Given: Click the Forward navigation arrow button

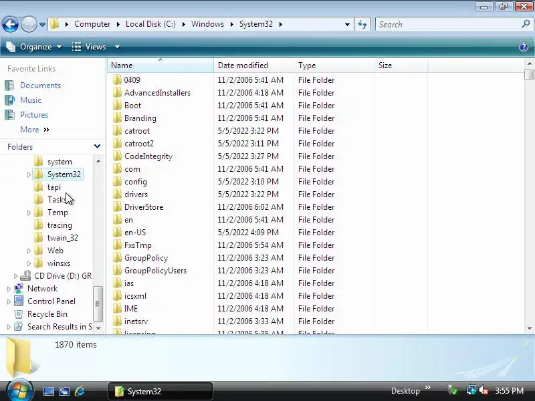Looking at the screenshot, I should [29, 24].
